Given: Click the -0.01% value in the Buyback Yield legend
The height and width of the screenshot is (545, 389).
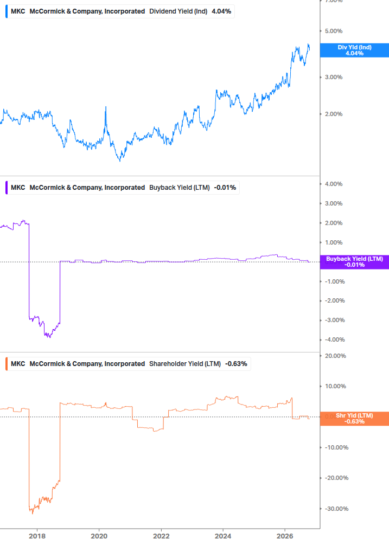Looking at the screenshot, I should [x=225, y=188].
